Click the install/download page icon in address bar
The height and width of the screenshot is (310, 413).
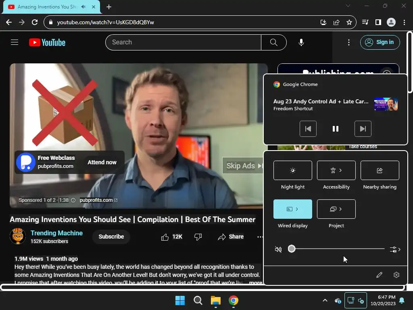[x=323, y=23]
